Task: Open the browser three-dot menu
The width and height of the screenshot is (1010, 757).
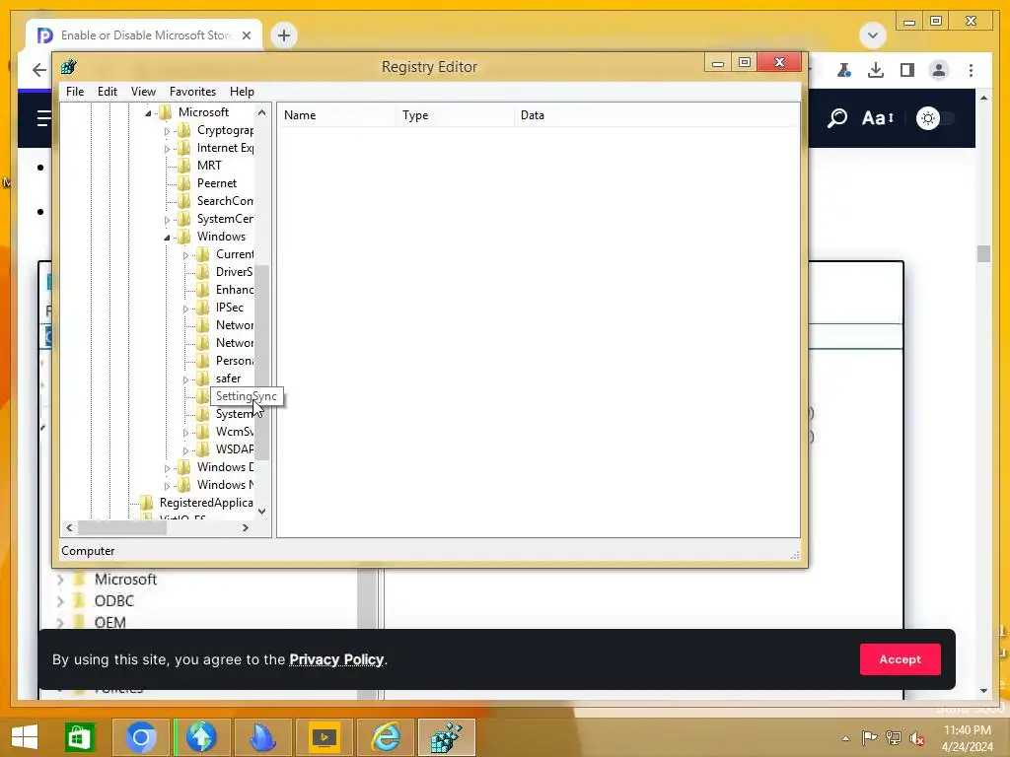Action: (x=971, y=70)
